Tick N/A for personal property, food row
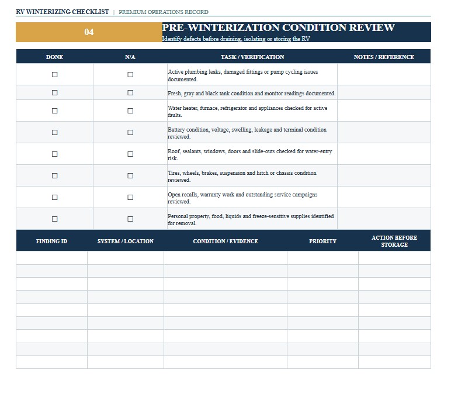This screenshot has width=451, height=397. click(x=130, y=219)
